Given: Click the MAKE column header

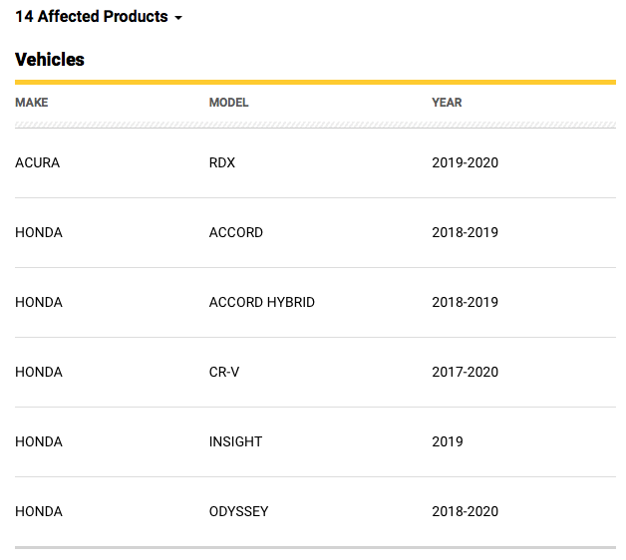Looking at the screenshot, I should [32, 103].
